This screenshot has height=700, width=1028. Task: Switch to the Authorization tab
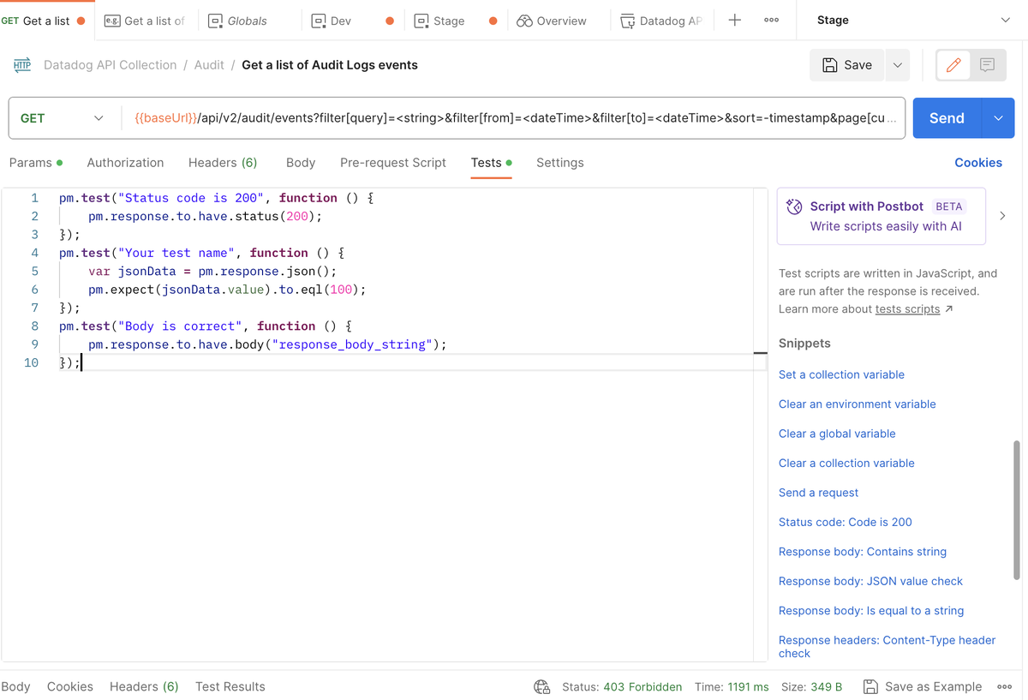(125, 163)
